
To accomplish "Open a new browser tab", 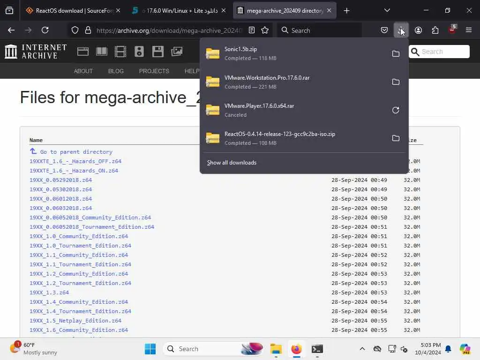I will tap(346, 11).
